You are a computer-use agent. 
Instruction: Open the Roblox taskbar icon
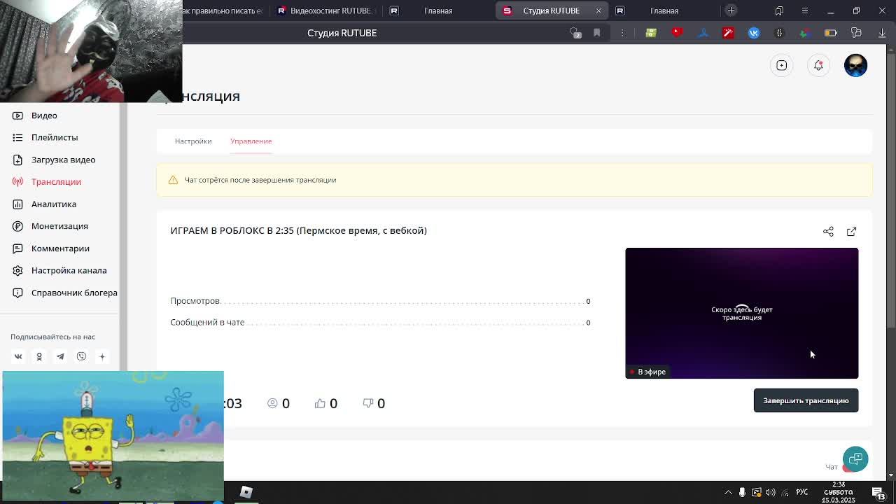(246, 492)
